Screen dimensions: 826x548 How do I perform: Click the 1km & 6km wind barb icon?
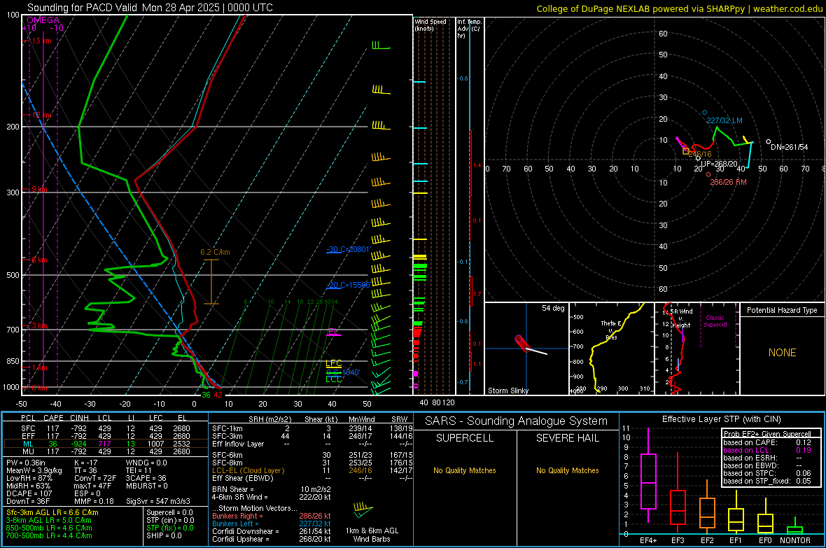[x=363, y=509]
